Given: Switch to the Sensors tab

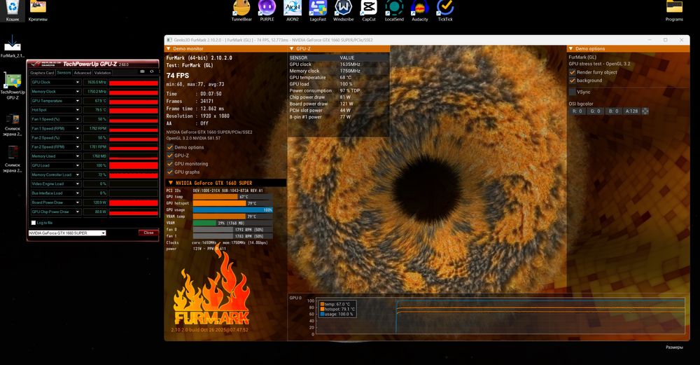Looking at the screenshot, I should [x=64, y=72].
